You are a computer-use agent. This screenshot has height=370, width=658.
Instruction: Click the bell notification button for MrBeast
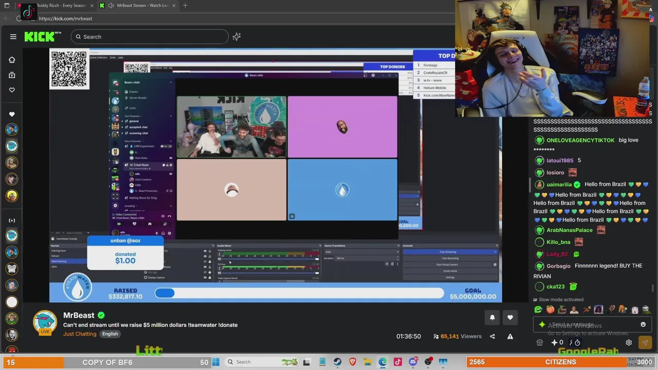click(x=492, y=318)
